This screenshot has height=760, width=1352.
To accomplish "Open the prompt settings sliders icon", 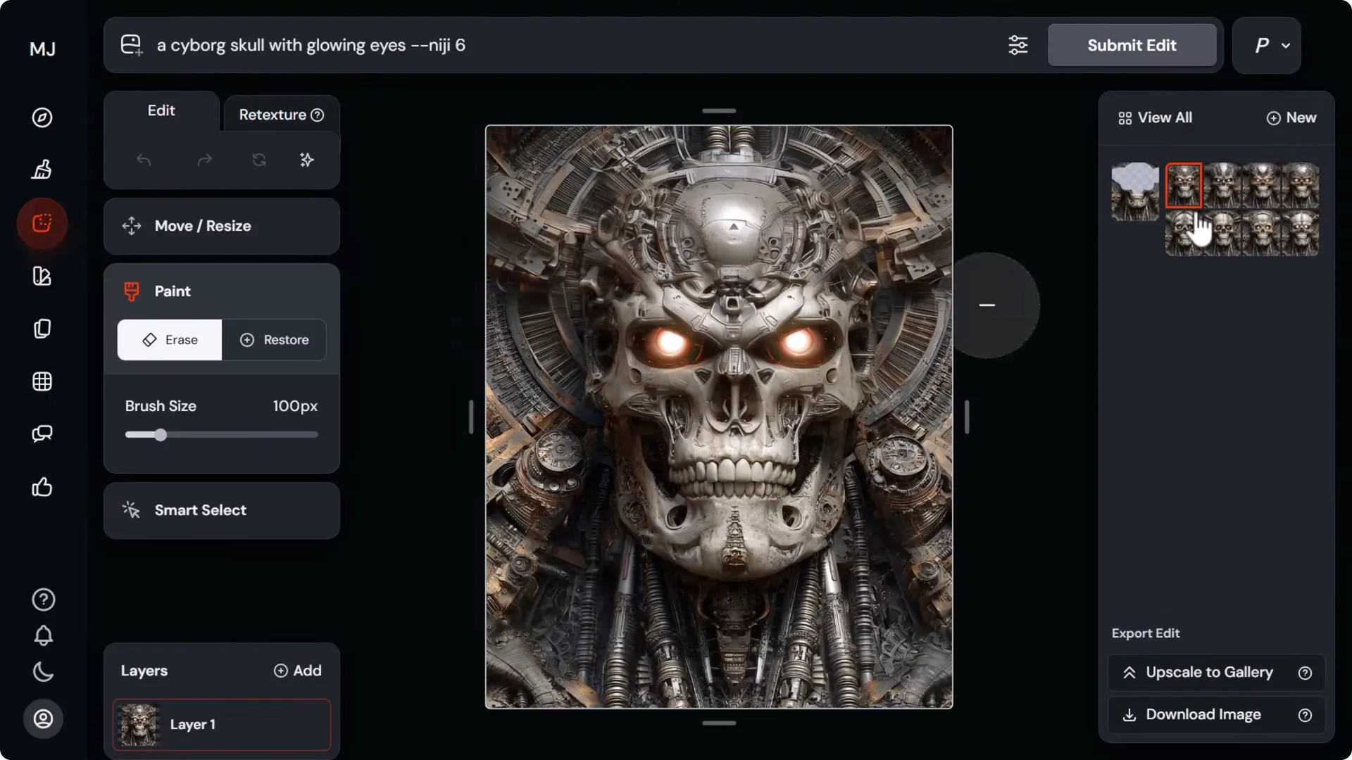I will tap(1018, 45).
